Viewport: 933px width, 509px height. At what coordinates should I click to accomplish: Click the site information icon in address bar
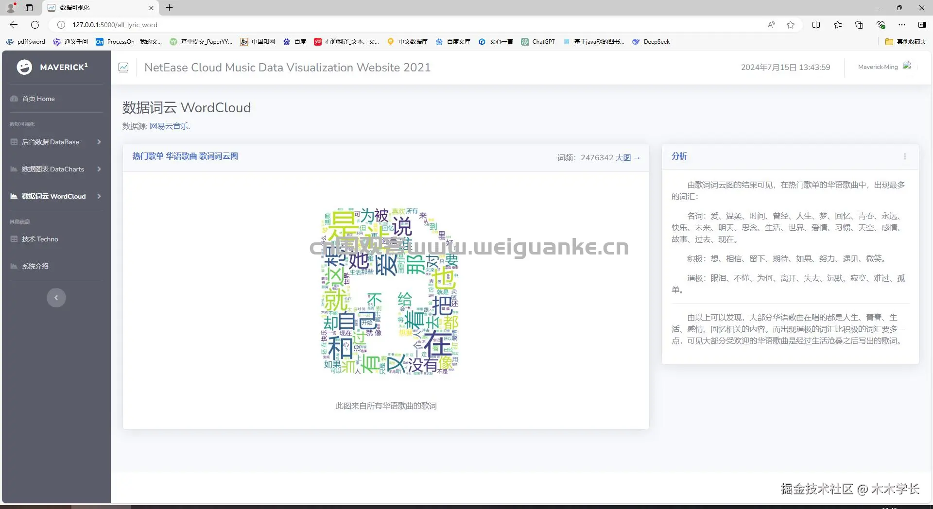pos(61,25)
